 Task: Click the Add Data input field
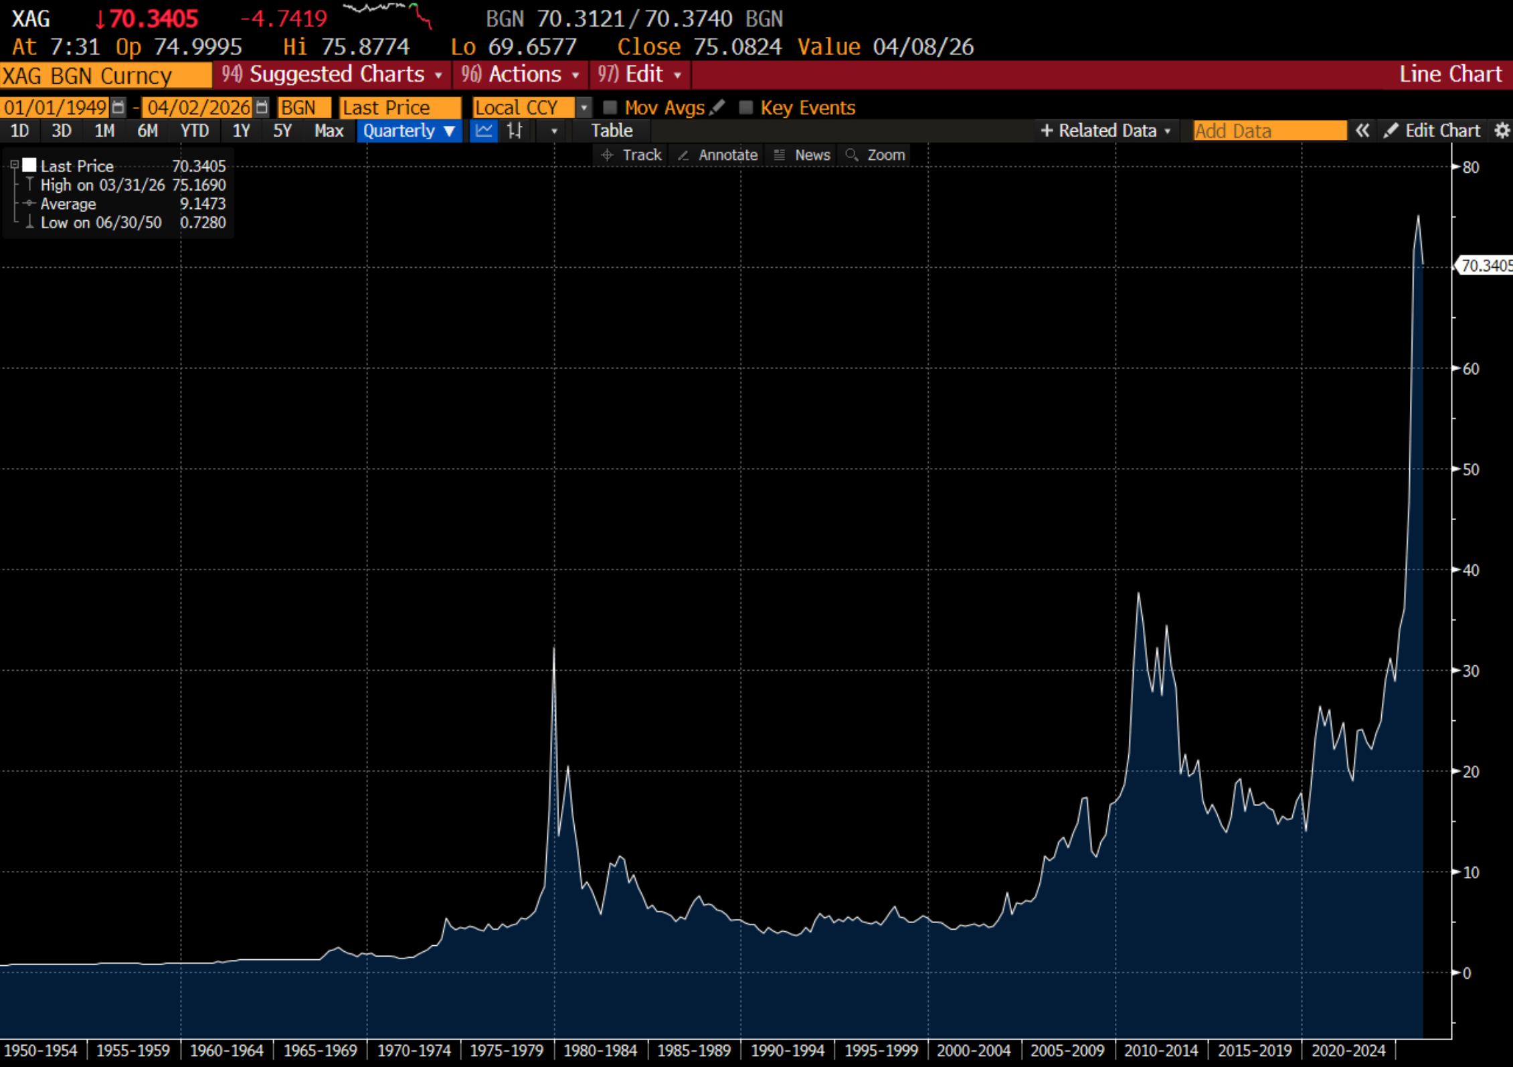(1269, 131)
